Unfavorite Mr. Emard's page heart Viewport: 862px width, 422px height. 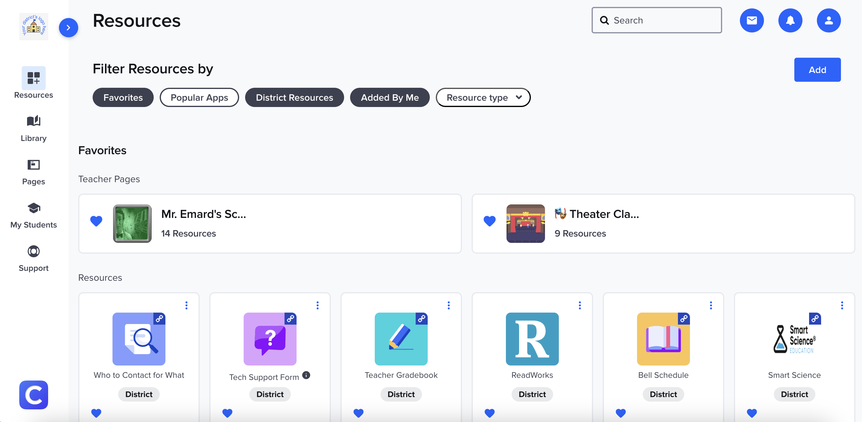pos(96,221)
